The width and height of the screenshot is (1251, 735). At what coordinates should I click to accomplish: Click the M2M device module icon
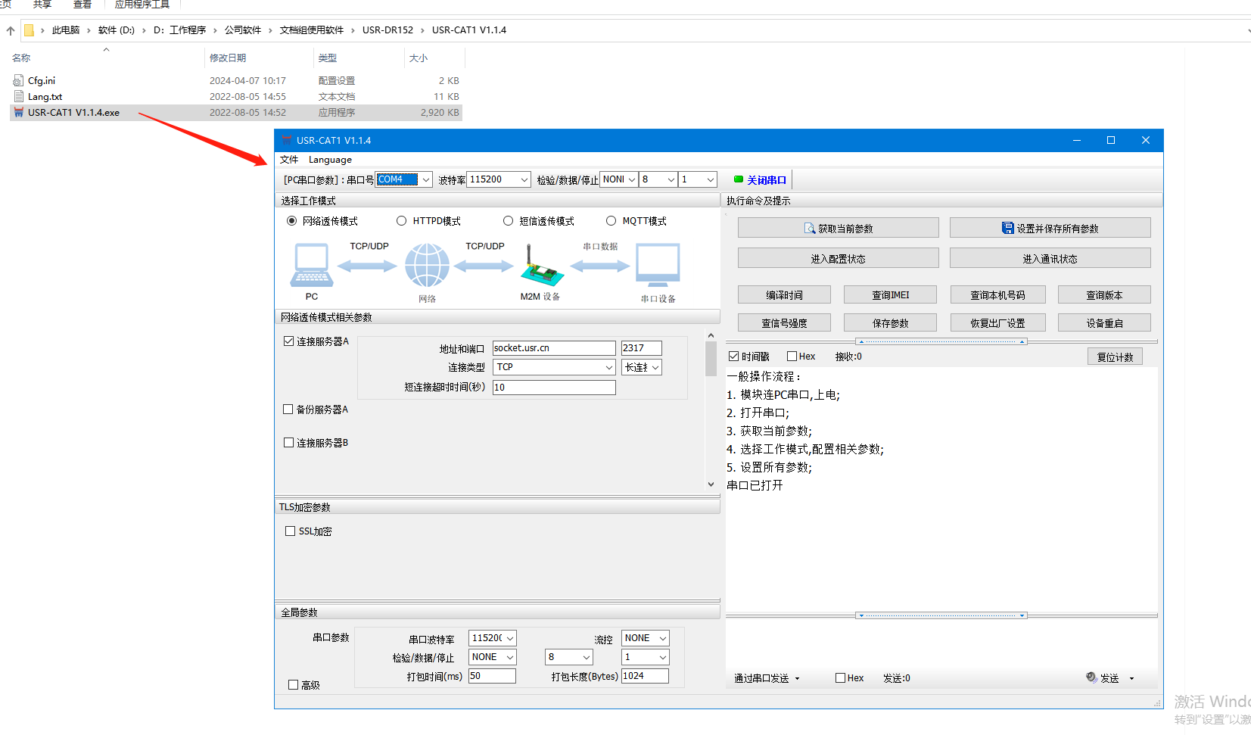click(540, 266)
